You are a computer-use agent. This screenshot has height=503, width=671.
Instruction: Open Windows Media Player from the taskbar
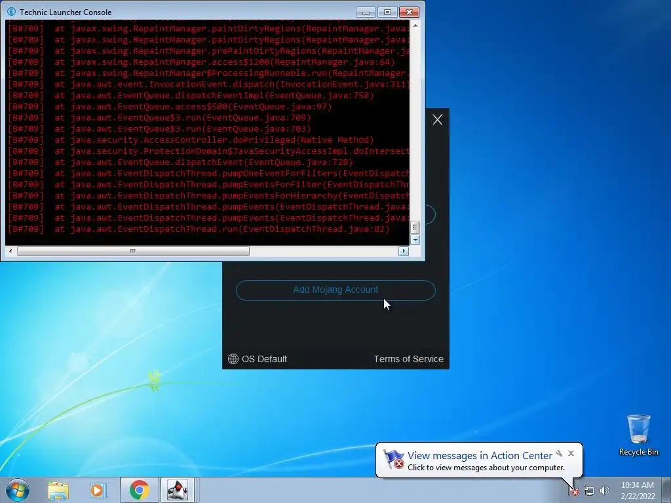point(98,490)
